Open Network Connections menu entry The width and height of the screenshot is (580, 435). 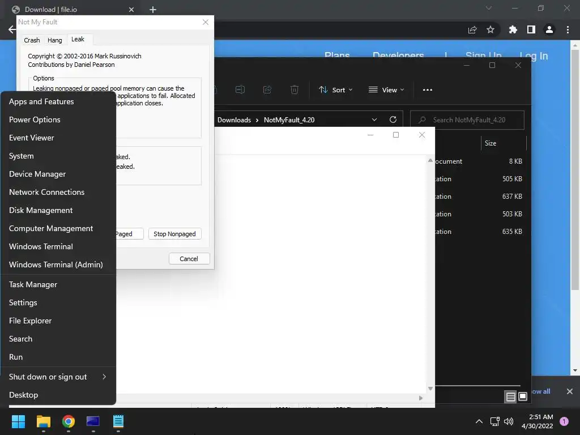58,192
